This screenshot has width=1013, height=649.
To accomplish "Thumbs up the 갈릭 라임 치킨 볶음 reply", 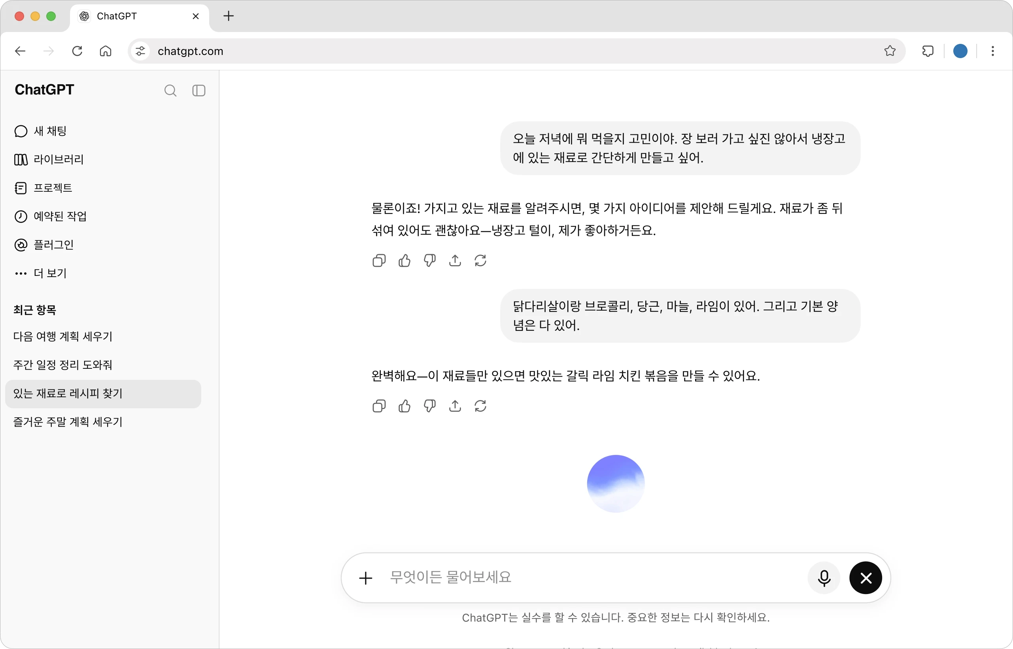I will (404, 406).
